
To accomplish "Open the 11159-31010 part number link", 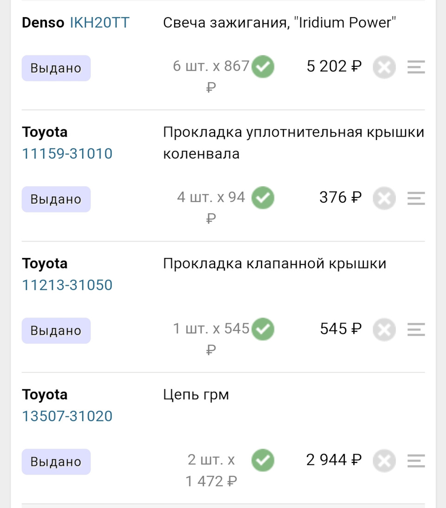I will point(66,153).
